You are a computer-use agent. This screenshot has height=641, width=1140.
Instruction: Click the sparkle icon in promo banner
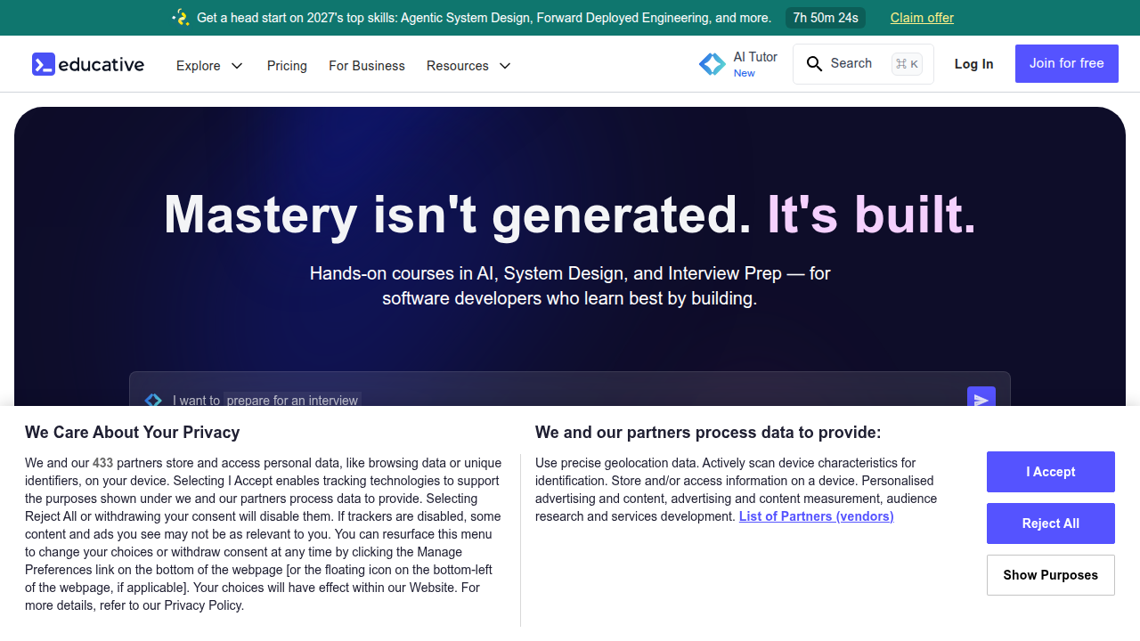pyautogui.click(x=181, y=18)
